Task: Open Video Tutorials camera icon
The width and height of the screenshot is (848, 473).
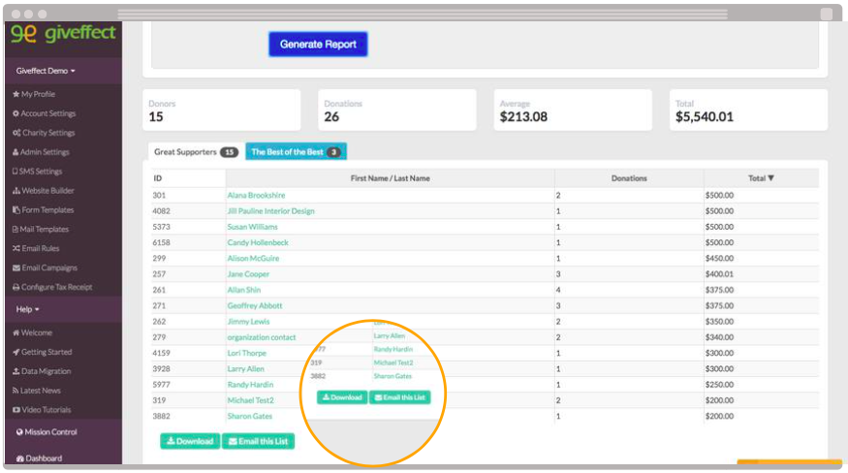Action: (x=16, y=410)
